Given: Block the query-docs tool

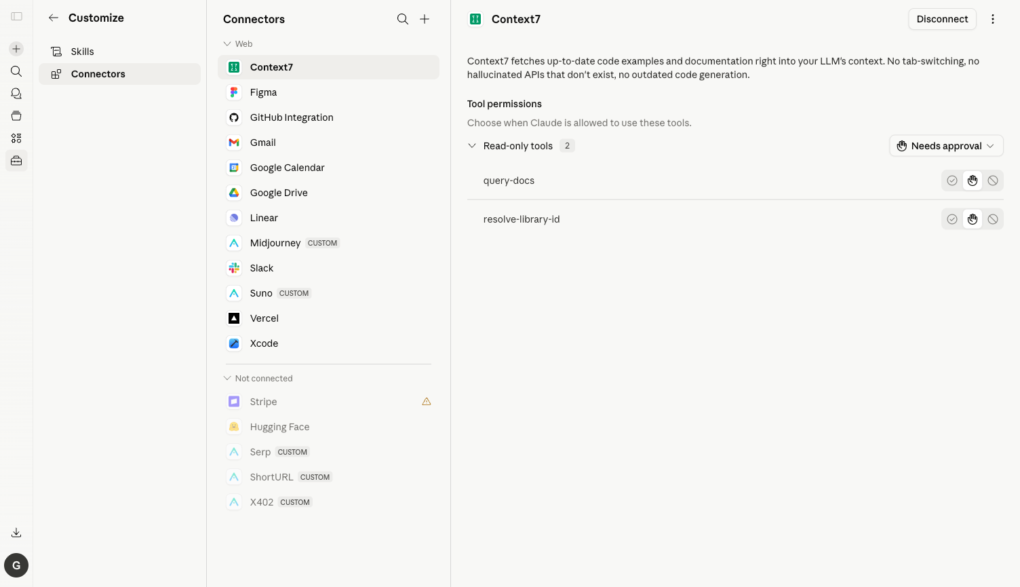Looking at the screenshot, I should (x=993, y=181).
